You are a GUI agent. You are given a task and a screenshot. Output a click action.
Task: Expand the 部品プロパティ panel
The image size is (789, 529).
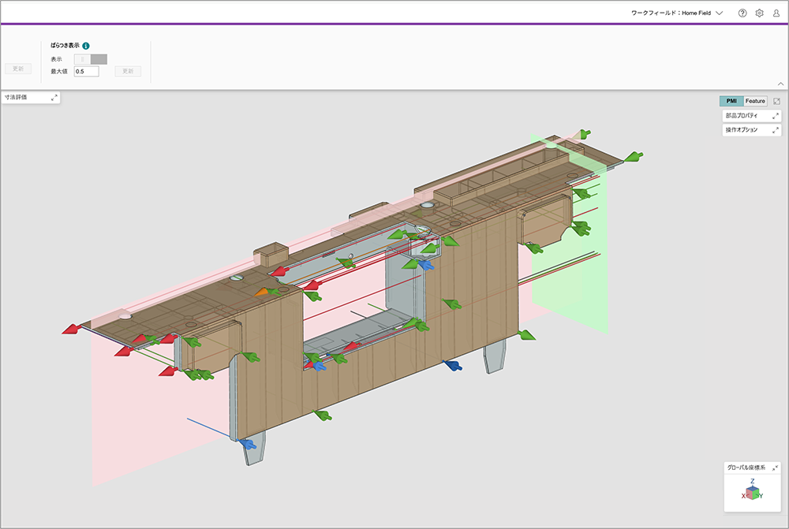tap(775, 116)
